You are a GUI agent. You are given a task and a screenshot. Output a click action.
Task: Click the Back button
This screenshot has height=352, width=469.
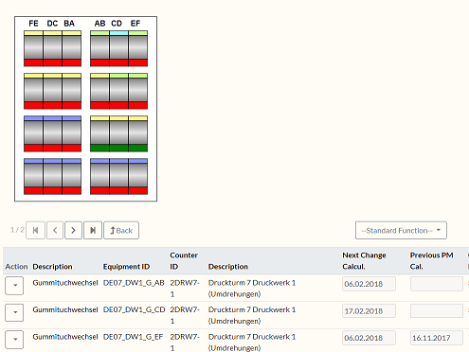(121, 230)
